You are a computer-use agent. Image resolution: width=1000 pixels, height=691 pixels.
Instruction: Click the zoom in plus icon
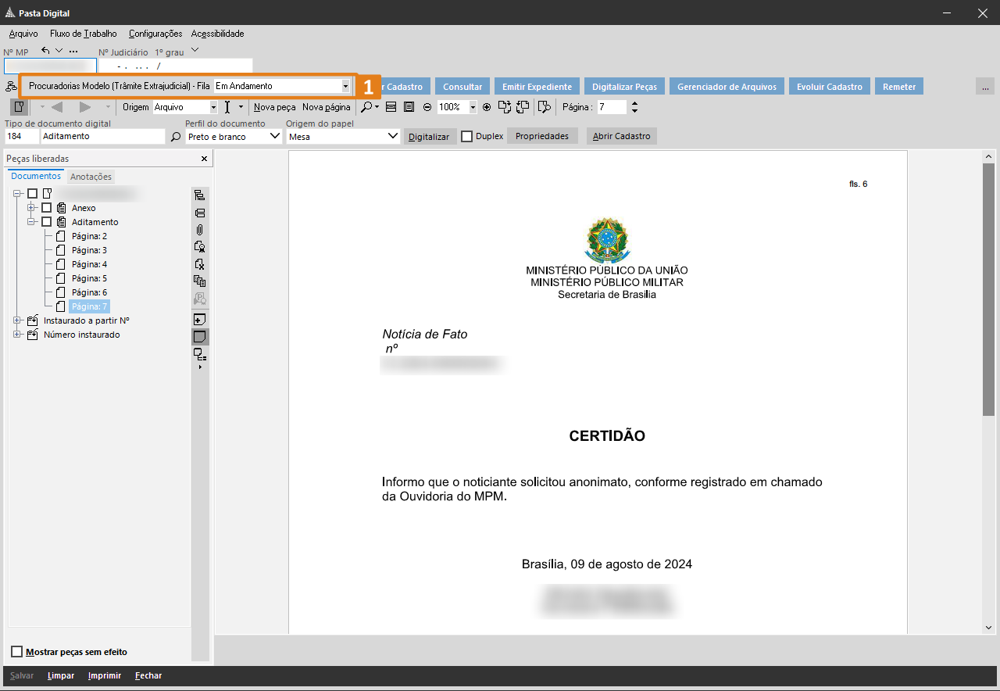[487, 107]
